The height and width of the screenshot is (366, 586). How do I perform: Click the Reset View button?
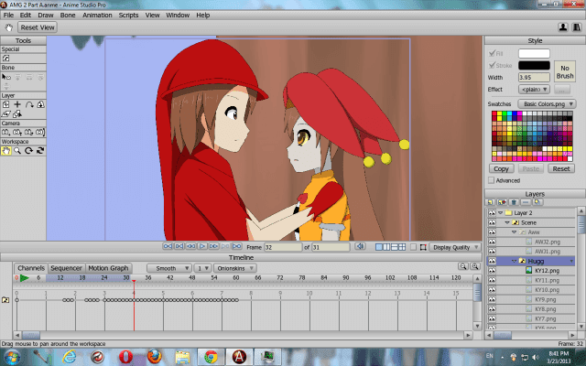38,27
